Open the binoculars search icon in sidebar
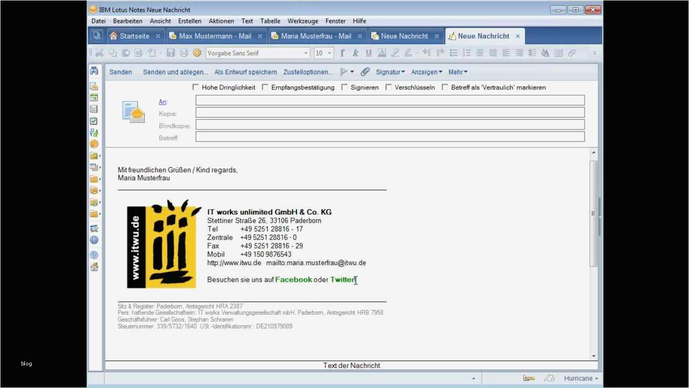The image size is (689, 388). tap(94, 70)
